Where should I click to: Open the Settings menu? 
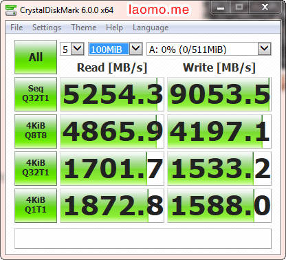47,28
